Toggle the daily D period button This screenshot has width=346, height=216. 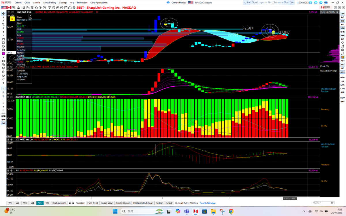pyautogui.click(x=3, y=89)
